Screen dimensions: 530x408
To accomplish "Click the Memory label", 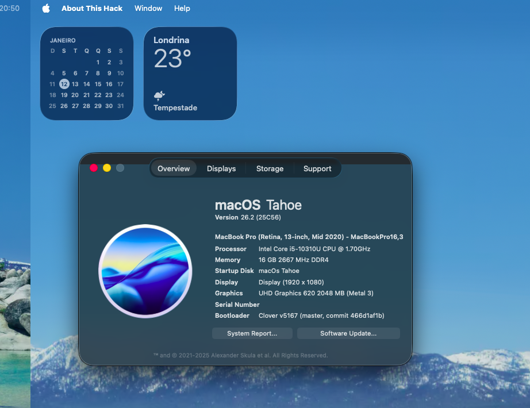I will [x=228, y=260].
